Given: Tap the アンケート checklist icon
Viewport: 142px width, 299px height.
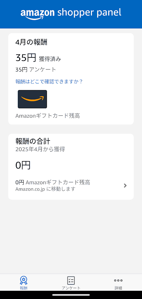Looking at the screenshot, I should pos(71,280).
